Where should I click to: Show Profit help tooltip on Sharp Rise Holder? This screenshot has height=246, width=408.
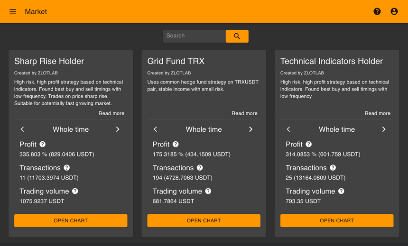[43, 144]
